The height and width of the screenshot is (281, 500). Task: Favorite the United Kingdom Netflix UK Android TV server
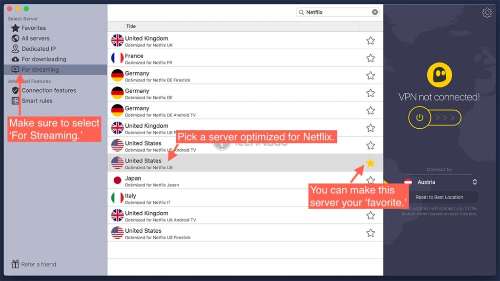tap(370, 215)
